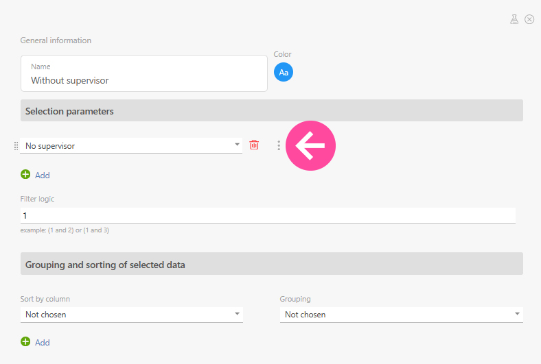Close the filter settings panel
This screenshot has height=364, width=541.
[x=529, y=20]
